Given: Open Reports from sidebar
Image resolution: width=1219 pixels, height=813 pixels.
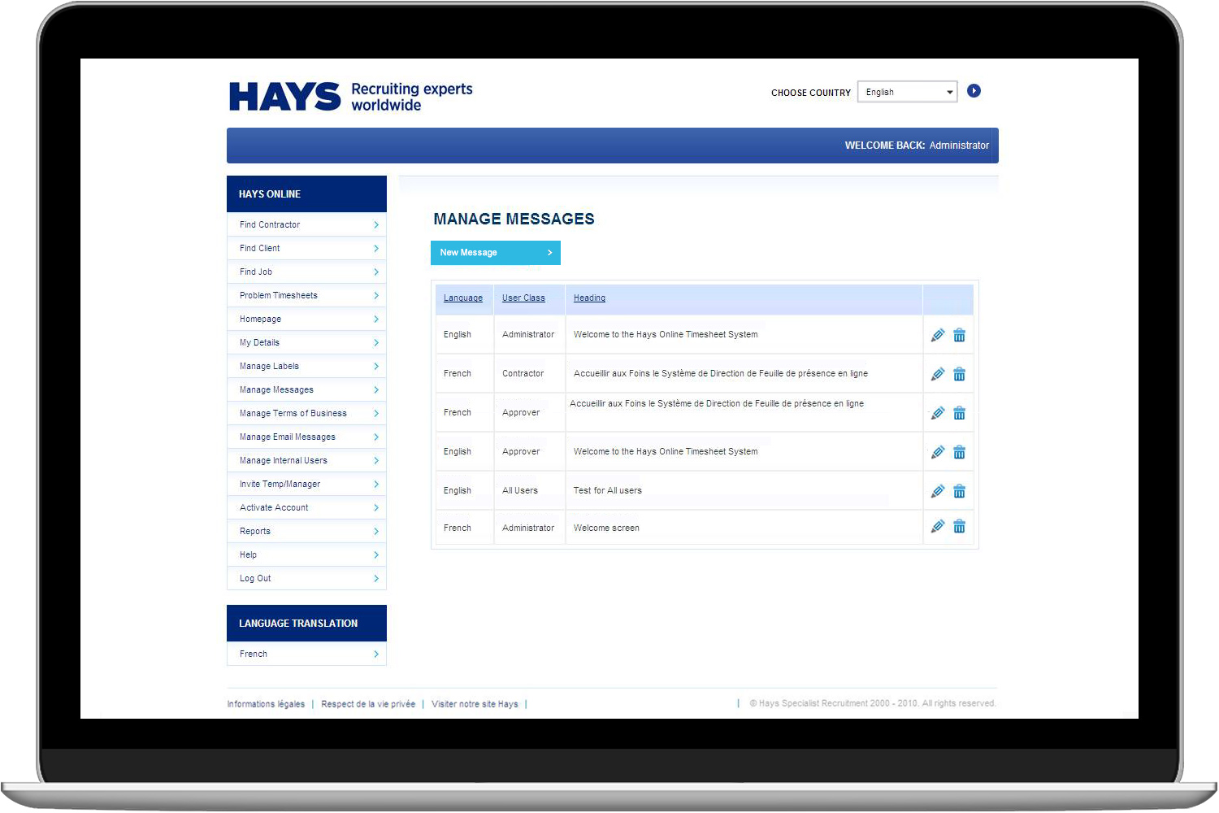Looking at the screenshot, I should [306, 531].
